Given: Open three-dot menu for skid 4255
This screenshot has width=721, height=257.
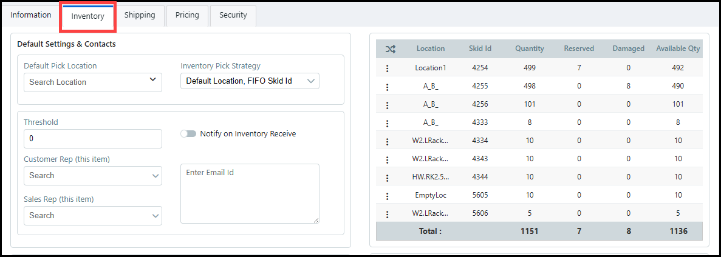Looking at the screenshot, I should point(387,87).
